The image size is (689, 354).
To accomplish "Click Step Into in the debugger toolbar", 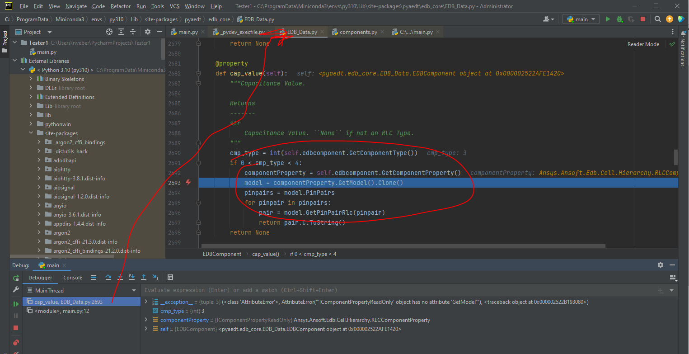I will 120,277.
